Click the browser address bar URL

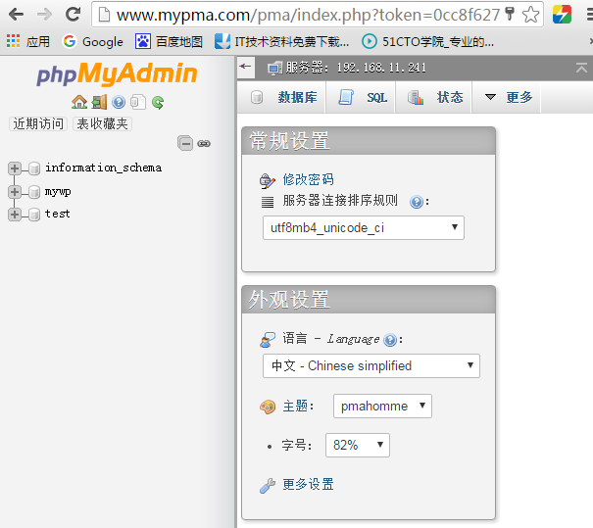(308, 15)
